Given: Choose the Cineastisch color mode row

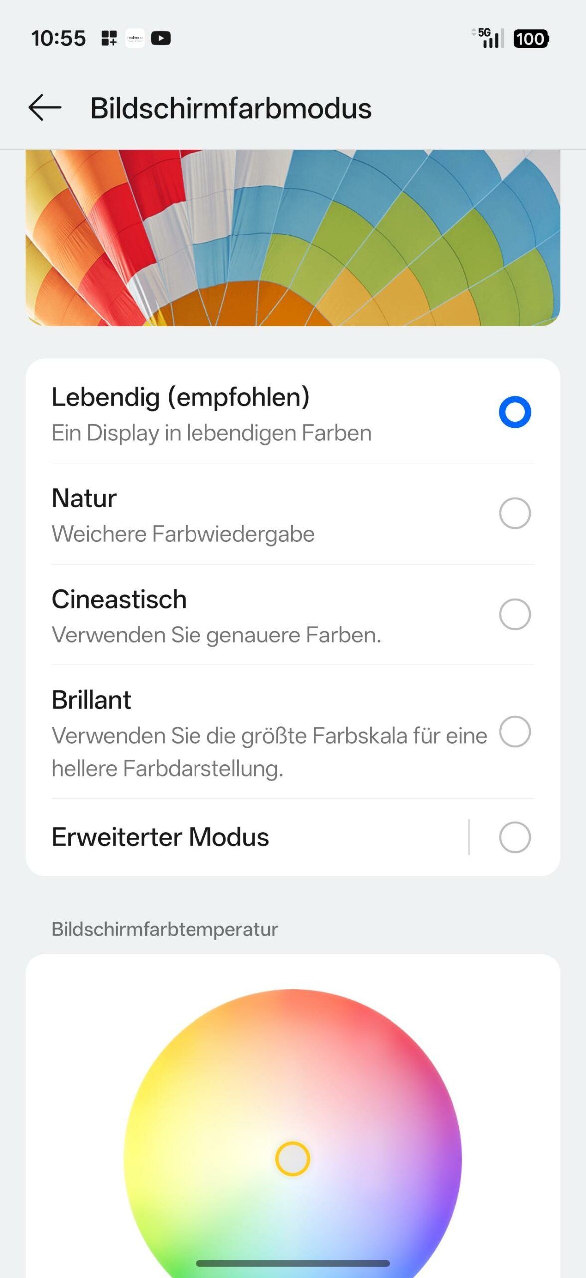Looking at the screenshot, I should pos(249,615).
